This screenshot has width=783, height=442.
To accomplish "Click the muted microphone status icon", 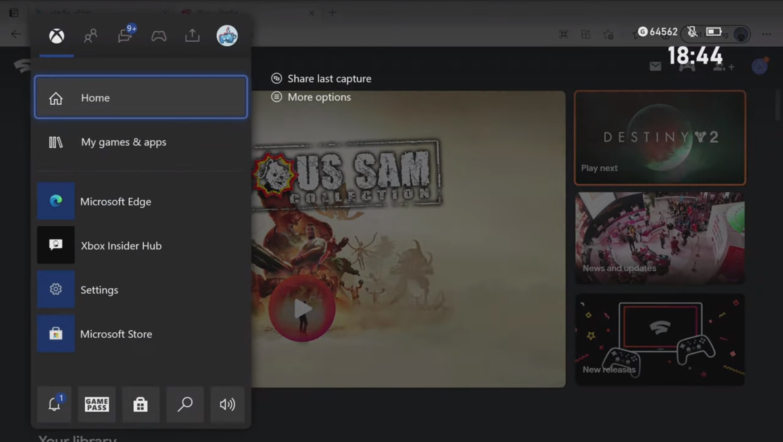I will coord(692,32).
